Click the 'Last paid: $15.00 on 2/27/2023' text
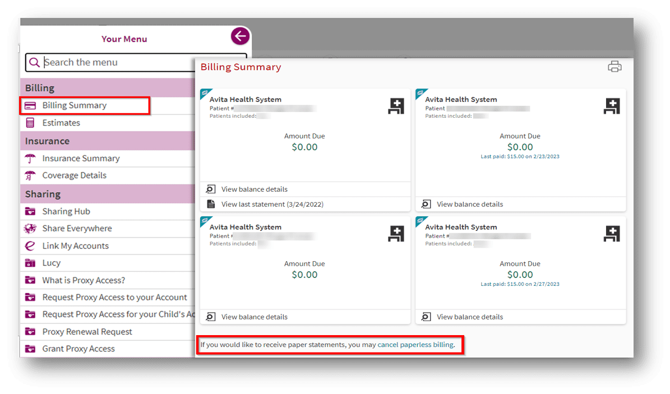670x394 pixels. click(x=520, y=284)
